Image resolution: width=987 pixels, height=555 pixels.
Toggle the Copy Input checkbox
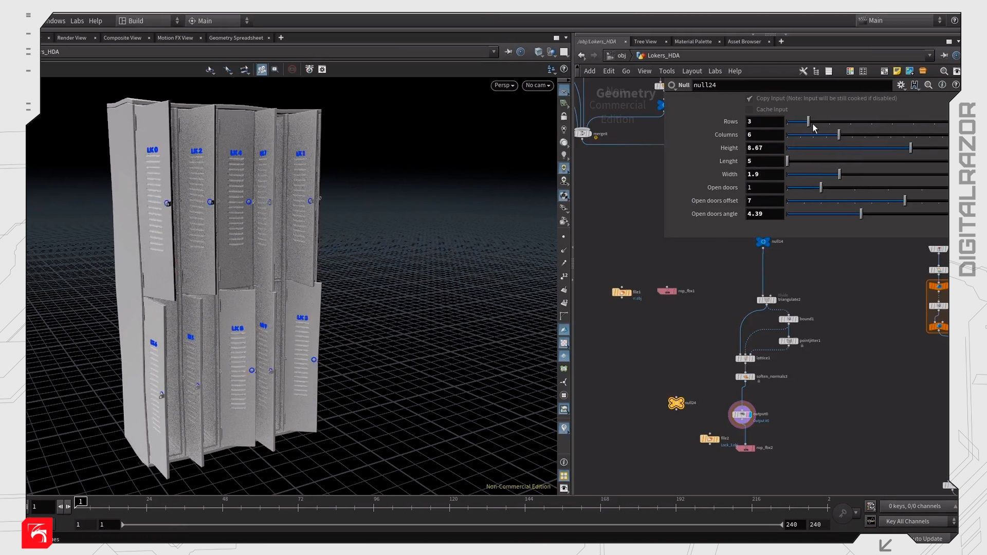pyautogui.click(x=750, y=99)
